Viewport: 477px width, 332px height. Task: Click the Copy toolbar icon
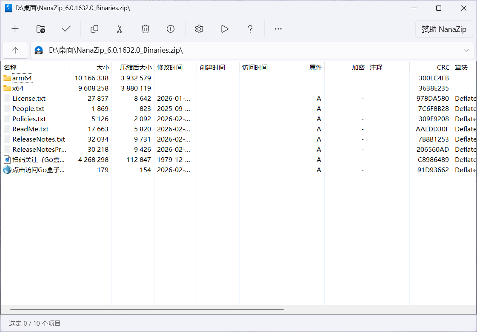94,29
